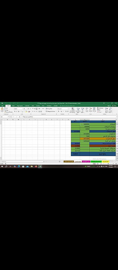This screenshot has width=118, height=270.
Task: Expand the Merge & Center dropdown arrow
Action: click(56, 112)
